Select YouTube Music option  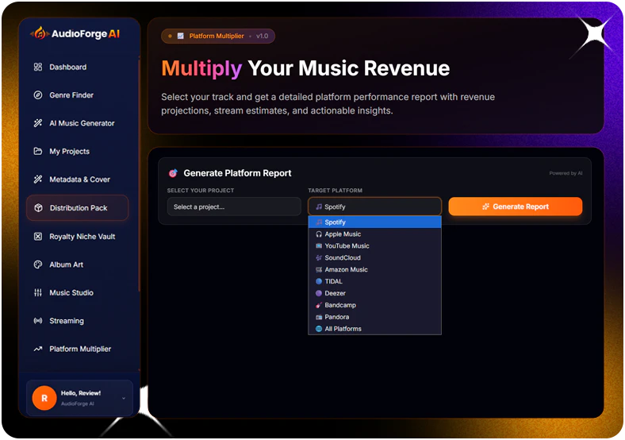click(374, 246)
